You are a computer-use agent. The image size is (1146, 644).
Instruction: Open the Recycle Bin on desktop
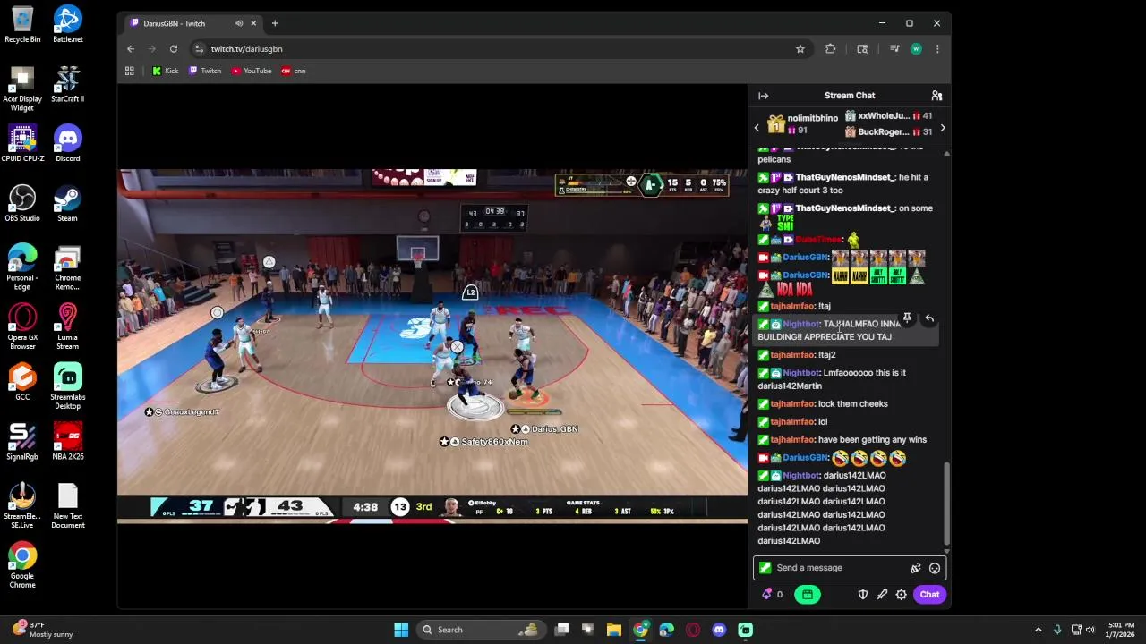(22, 24)
